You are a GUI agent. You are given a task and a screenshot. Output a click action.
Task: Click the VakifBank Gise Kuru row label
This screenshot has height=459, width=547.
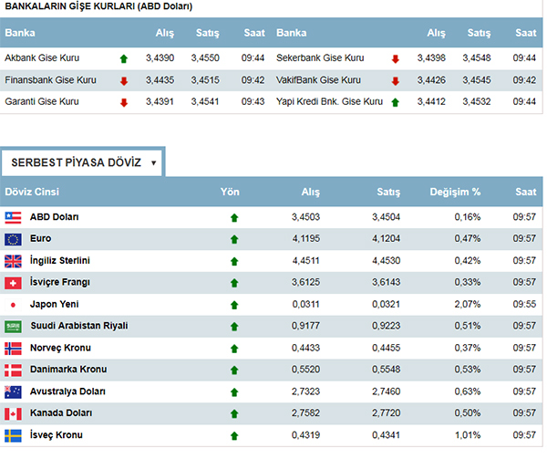(318, 80)
